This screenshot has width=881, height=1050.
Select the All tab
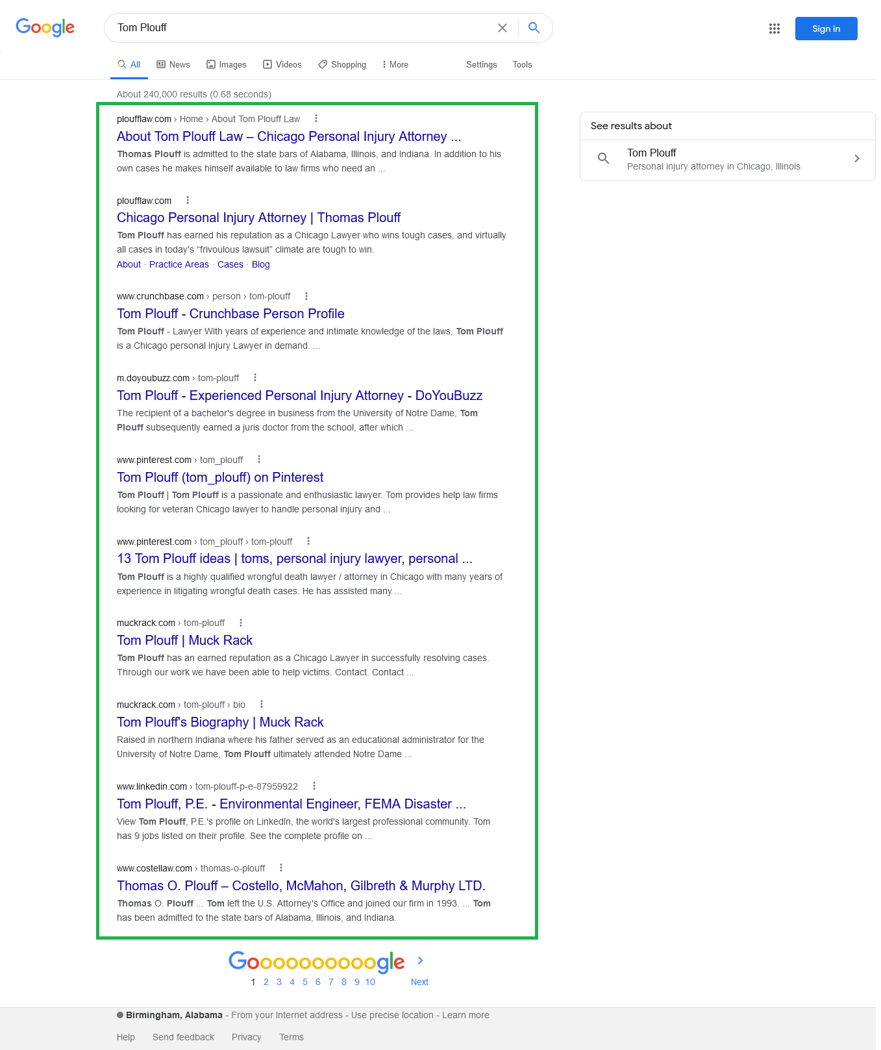(x=129, y=65)
